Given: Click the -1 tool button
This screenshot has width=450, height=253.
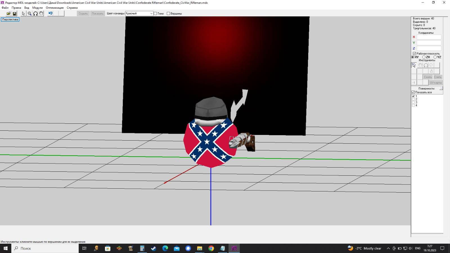Looking at the screenshot, I should pyautogui.click(x=414, y=83).
